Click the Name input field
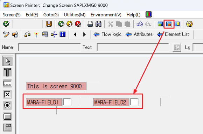 [49, 47]
